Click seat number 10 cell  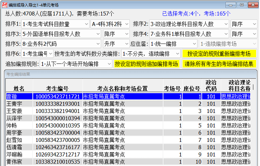192,162
